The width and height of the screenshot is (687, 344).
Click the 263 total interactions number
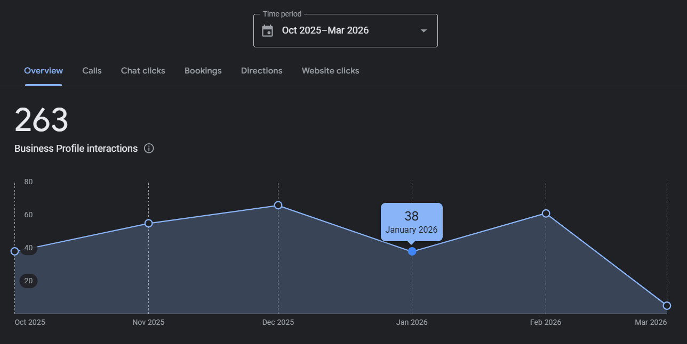pos(42,120)
